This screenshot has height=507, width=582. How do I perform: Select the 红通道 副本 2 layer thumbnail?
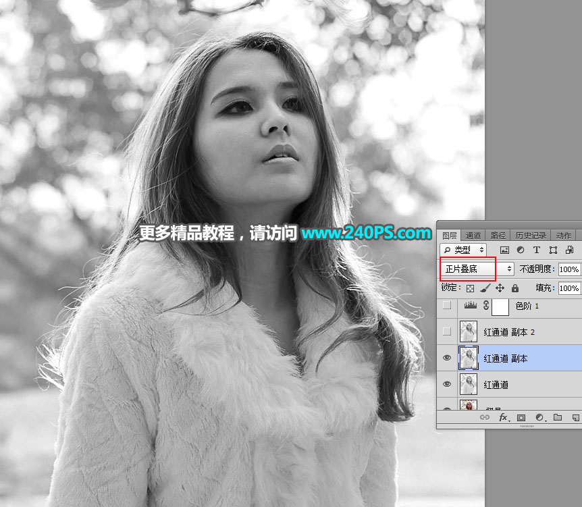point(469,331)
